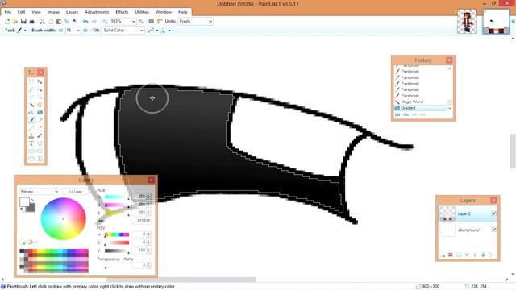Click the Open file toolbar icon
516x290 pixels.
point(15,22)
